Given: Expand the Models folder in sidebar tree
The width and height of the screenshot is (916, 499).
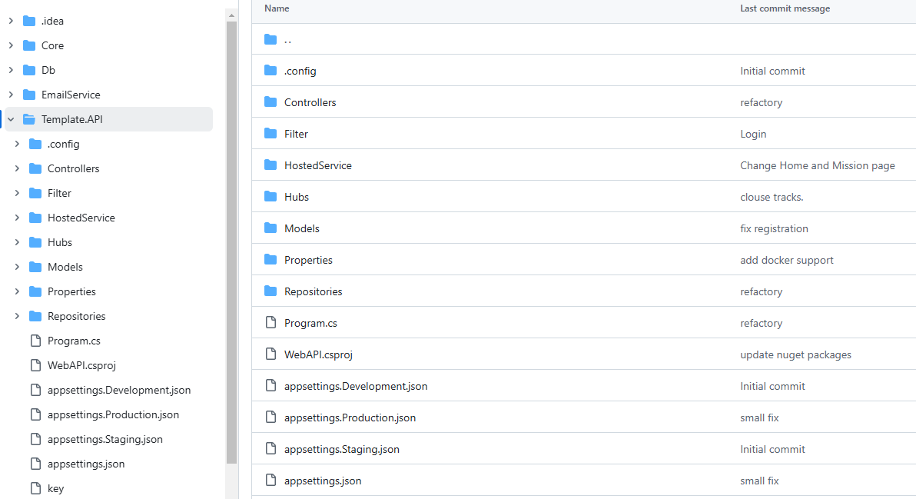Looking at the screenshot, I should coord(17,267).
